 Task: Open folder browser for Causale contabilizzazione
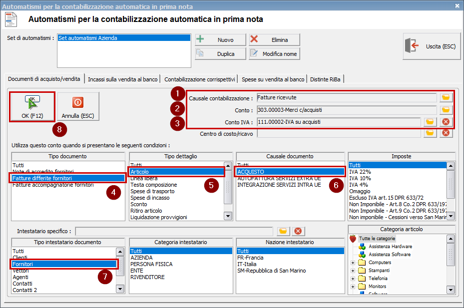click(446, 97)
